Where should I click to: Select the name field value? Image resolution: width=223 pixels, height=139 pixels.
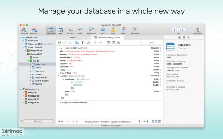click(x=74, y=60)
